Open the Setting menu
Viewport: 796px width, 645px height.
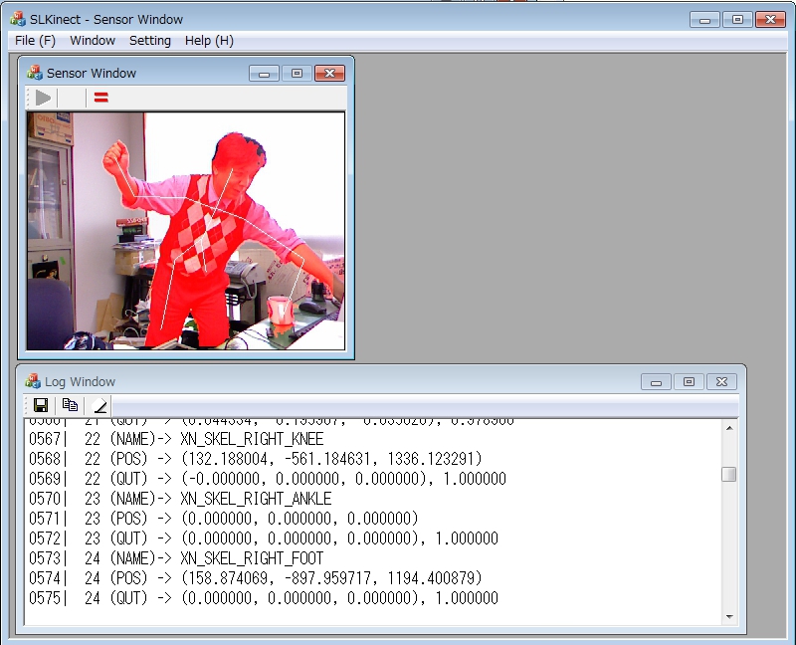coord(150,41)
